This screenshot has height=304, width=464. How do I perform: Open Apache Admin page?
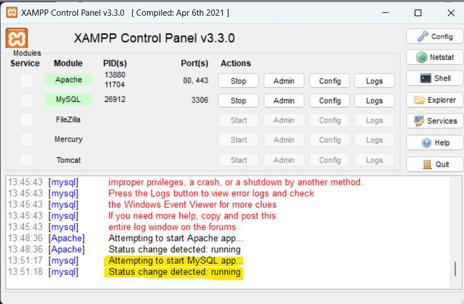pyautogui.click(x=284, y=81)
